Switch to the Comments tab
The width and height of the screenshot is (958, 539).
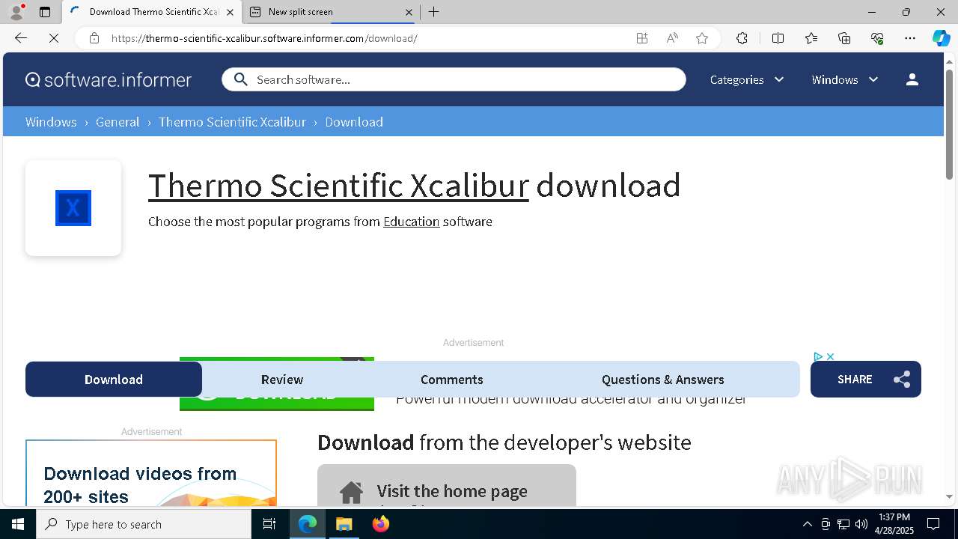pyautogui.click(x=452, y=380)
